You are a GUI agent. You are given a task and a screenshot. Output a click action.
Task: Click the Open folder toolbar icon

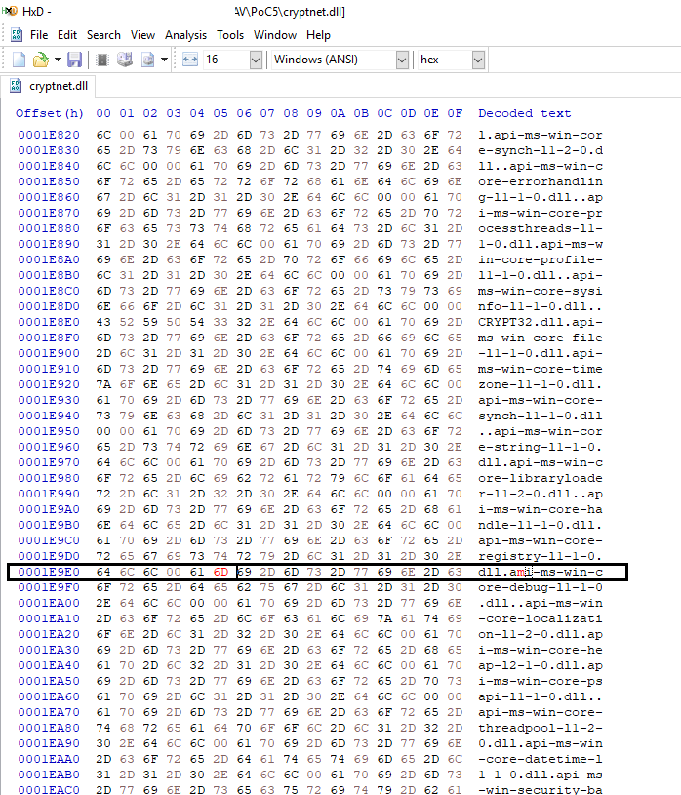point(40,60)
